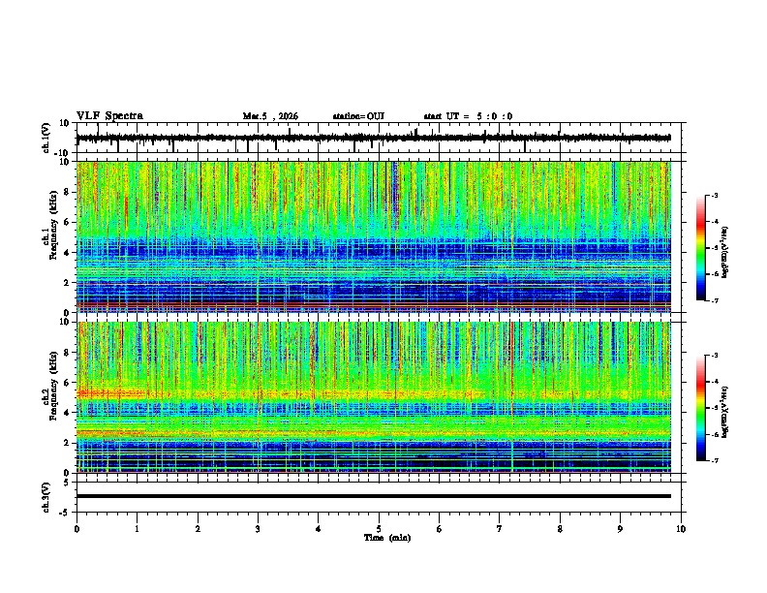767x593 pixels.
Task: Click the "4" tick on the time axis
Action: point(319,529)
